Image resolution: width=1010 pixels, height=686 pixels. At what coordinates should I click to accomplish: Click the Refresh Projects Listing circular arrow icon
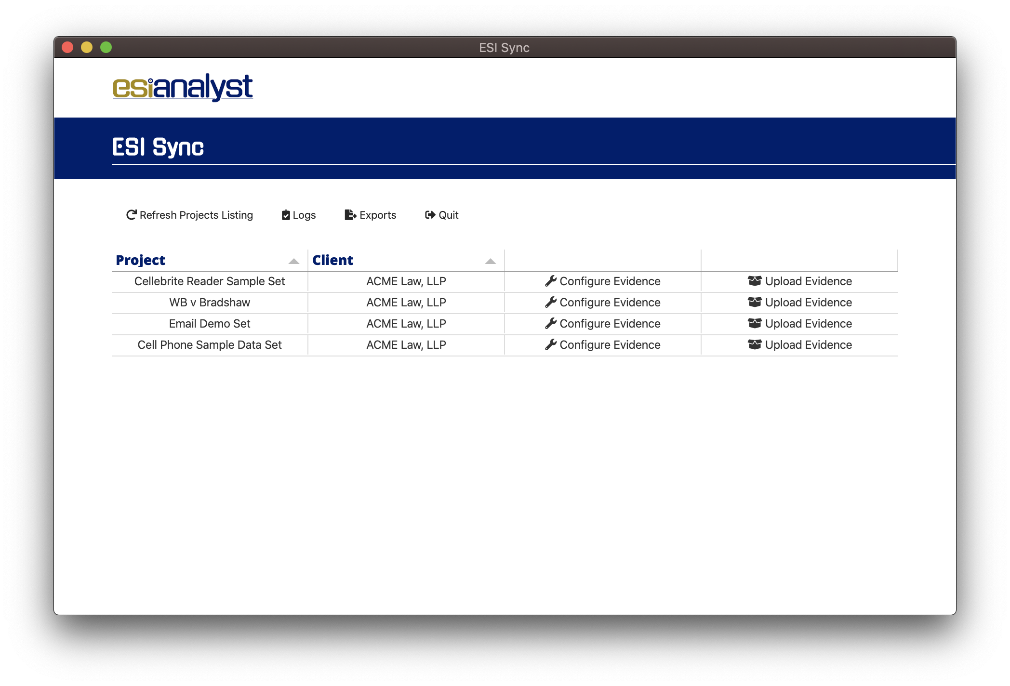(x=131, y=215)
